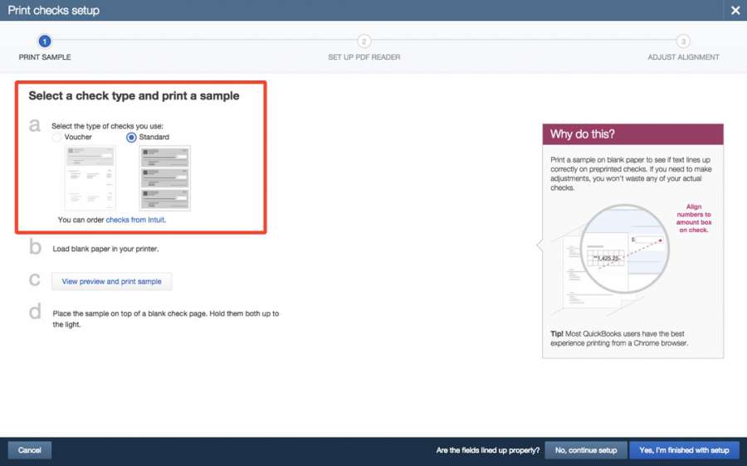
Task: Click the step 1 circle indicator
Action: coord(45,41)
